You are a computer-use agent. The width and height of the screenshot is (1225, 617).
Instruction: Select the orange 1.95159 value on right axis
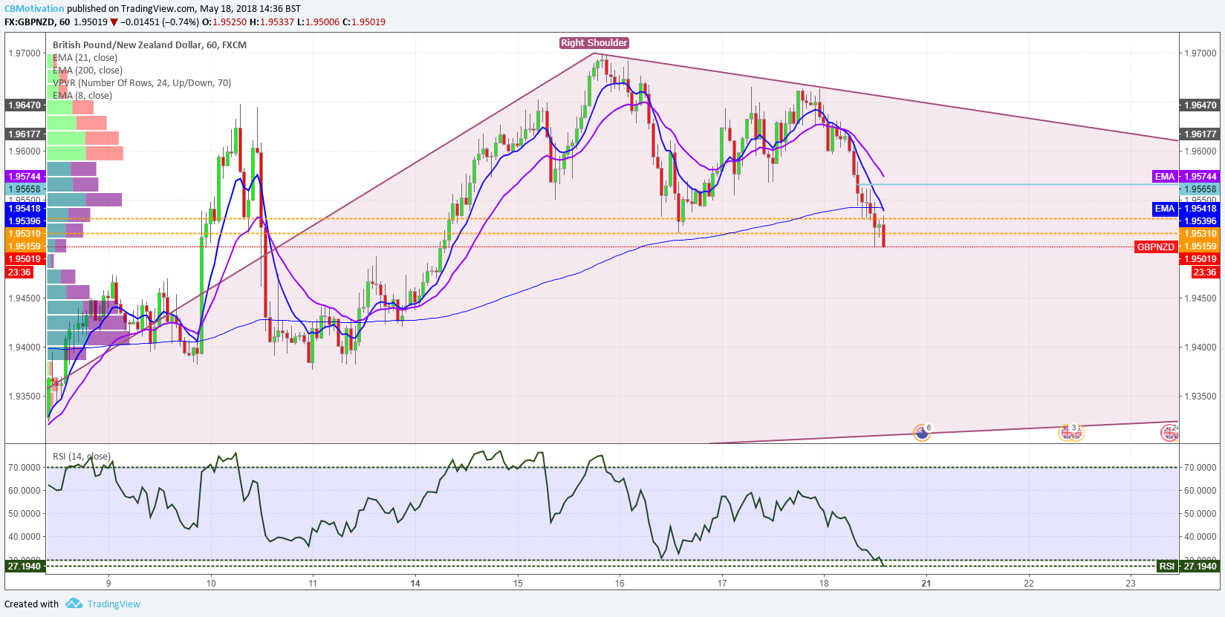click(1200, 247)
